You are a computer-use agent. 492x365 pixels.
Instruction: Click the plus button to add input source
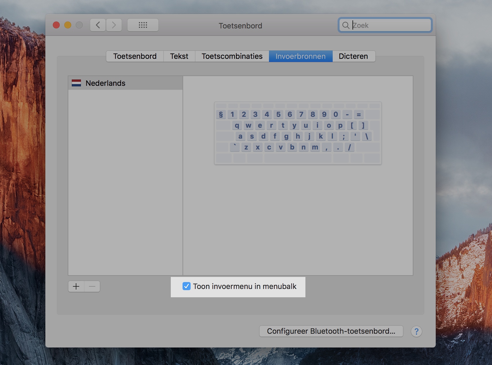[x=76, y=286]
